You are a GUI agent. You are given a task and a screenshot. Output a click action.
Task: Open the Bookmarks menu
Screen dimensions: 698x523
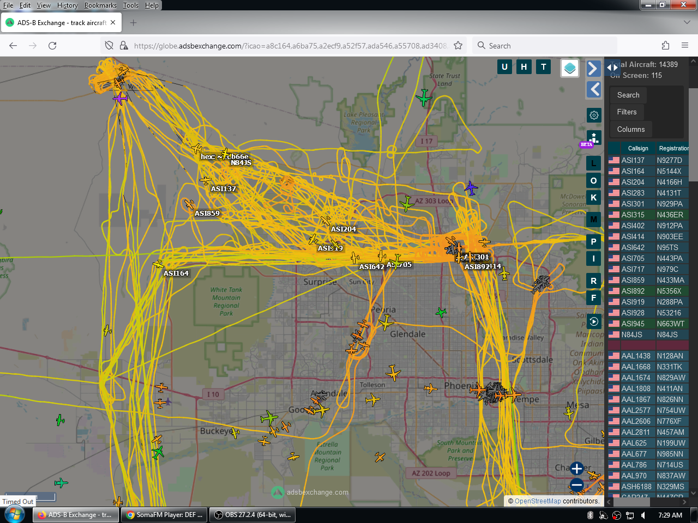tap(100, 5)
